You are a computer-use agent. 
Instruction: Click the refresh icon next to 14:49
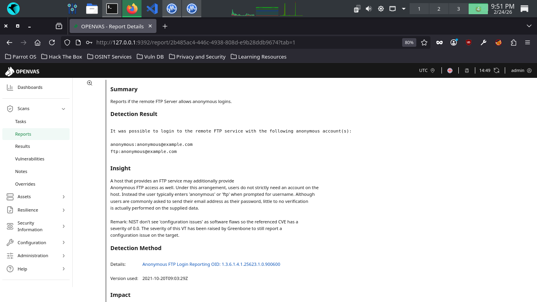point(497,70)
